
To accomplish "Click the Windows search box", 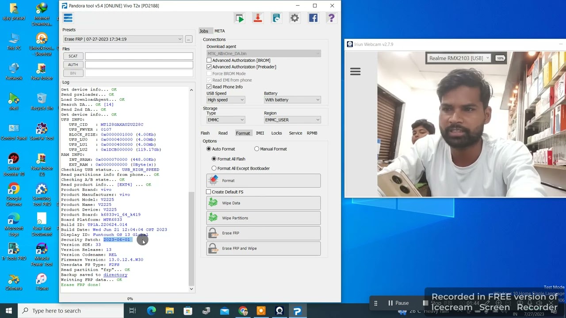I will pyautogui.click(x=71, y=310).
